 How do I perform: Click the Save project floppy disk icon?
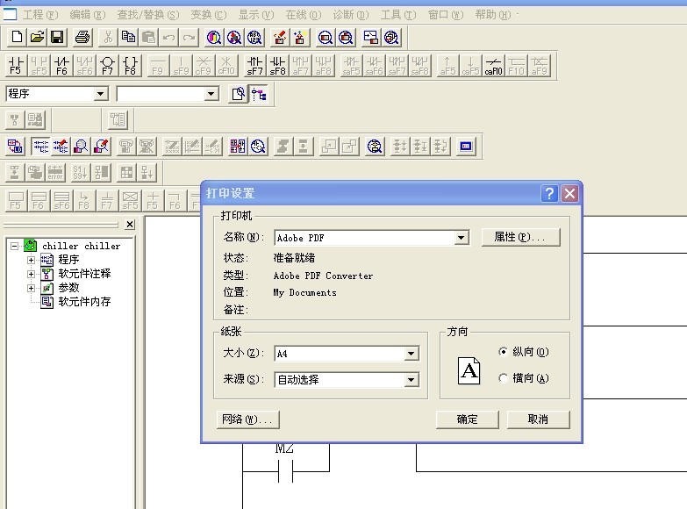[57, 37]
